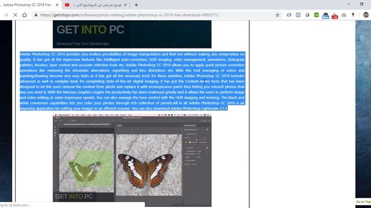Open the extension with red +15 badge
Screen dimensions: 371x208
tap(335, 16)
